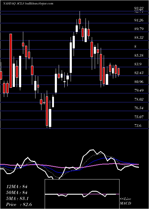Click the Price : 82.6 readout
Screen dimensions: 149x209
[x=19, y=205]
